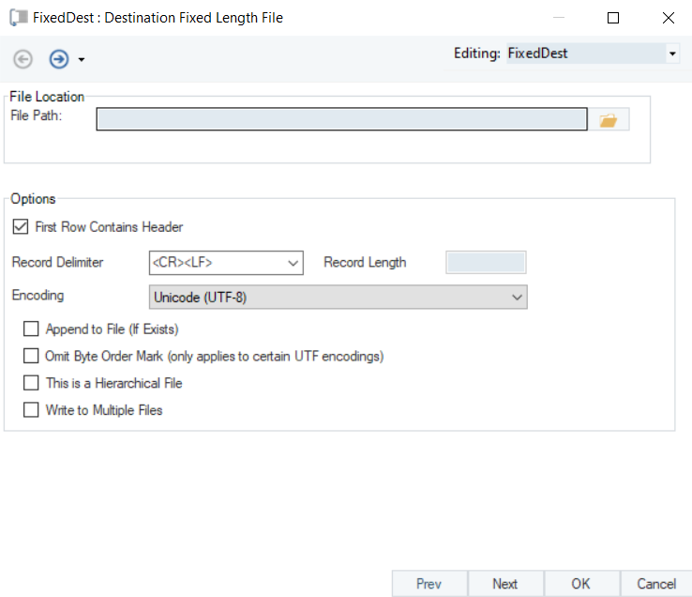Go to the Next page
This screenshot has height=597, width=692.
coord(504,584)
